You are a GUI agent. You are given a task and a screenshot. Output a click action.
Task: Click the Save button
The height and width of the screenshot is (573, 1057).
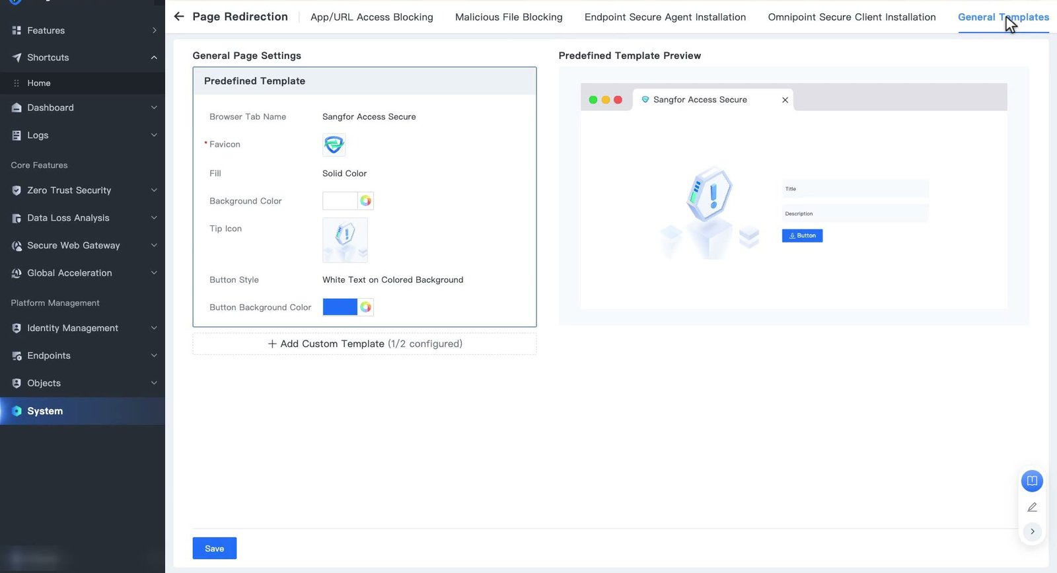pos(215,549)
